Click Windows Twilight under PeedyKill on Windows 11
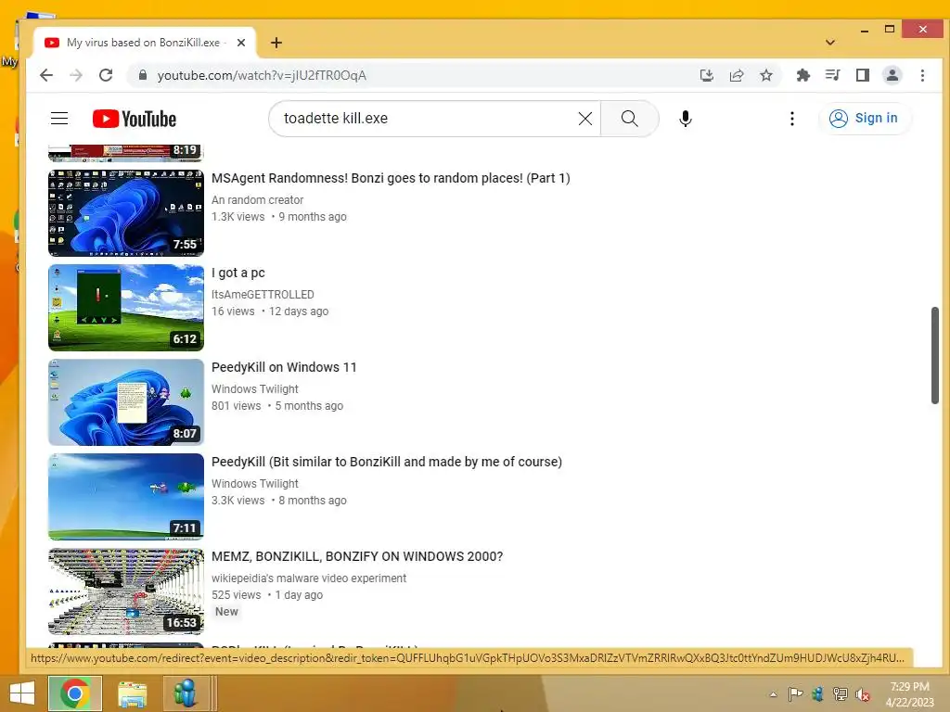950x712 pixels. pyautogui.click(x=255, y=388)
